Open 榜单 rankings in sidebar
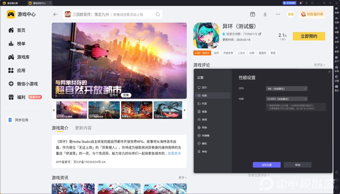340x194 pixels. pos(17,44)
